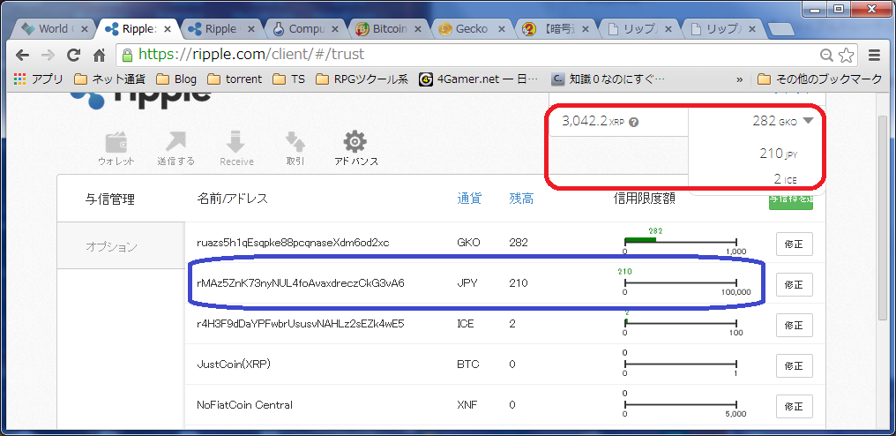Open 知識０なのにすぐ bookmark
The height and width of the screenshot is (436, 896).
pos(609,79)
